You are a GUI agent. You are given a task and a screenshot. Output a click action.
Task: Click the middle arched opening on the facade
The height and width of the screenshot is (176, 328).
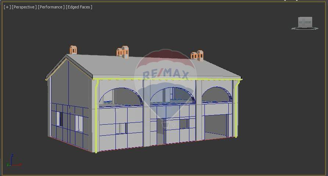point(173,95)
